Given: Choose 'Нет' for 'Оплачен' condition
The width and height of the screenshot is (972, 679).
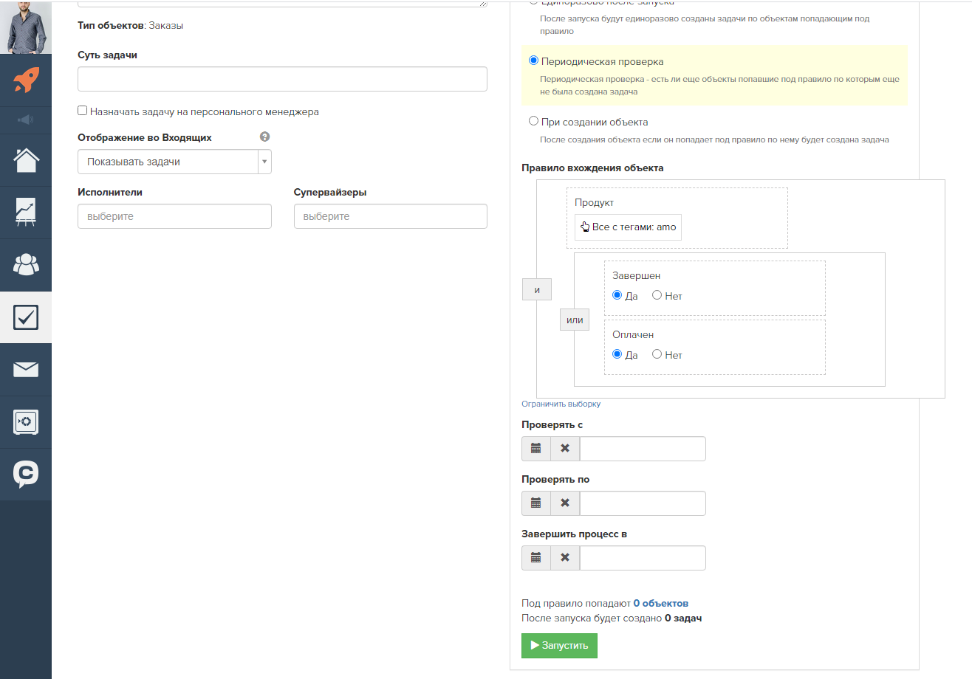Looking at the screenshot, I should point(657,355).
